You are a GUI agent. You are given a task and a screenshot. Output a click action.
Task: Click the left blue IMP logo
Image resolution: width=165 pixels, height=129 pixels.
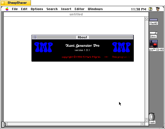[43, 47]
